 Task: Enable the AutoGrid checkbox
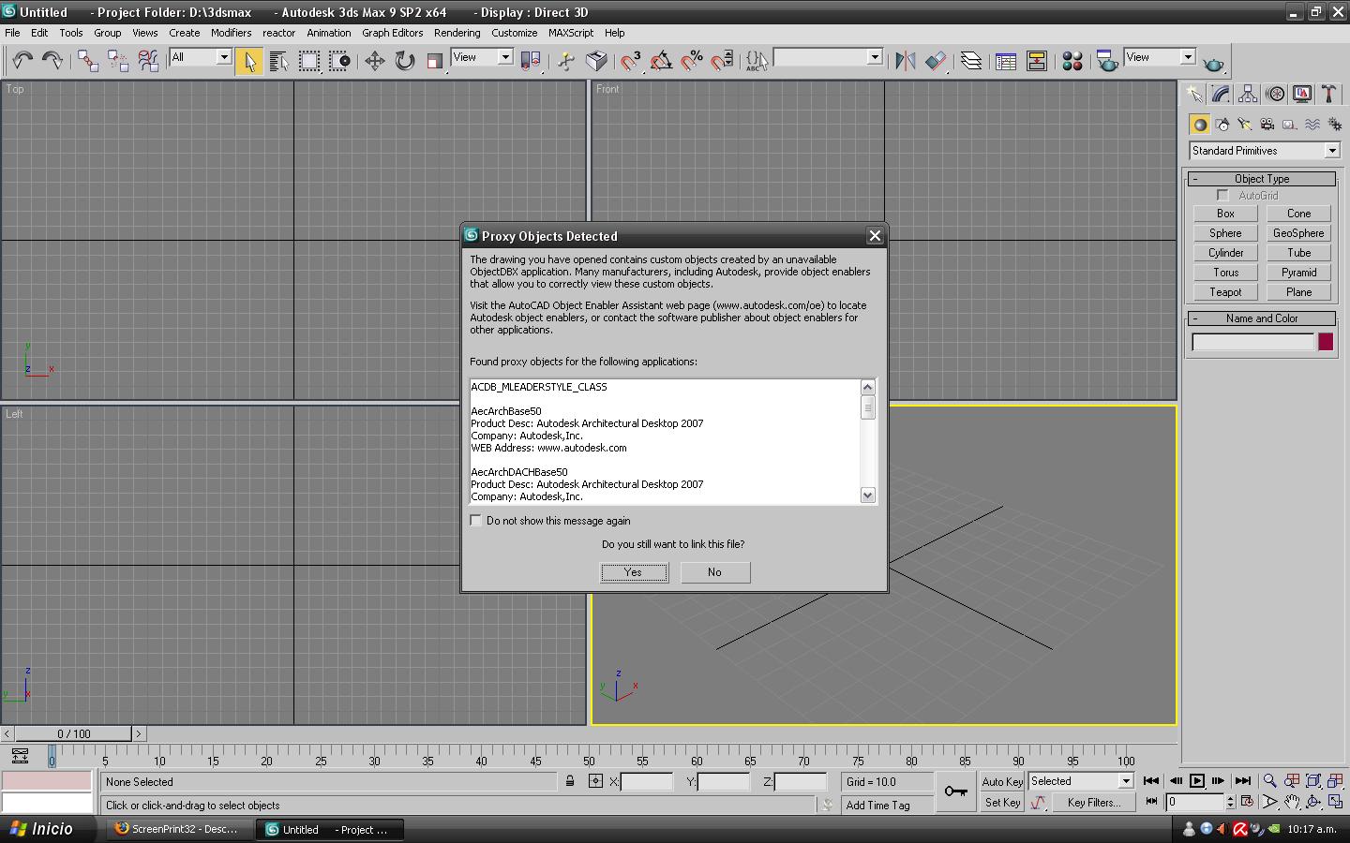[1222, 196]
